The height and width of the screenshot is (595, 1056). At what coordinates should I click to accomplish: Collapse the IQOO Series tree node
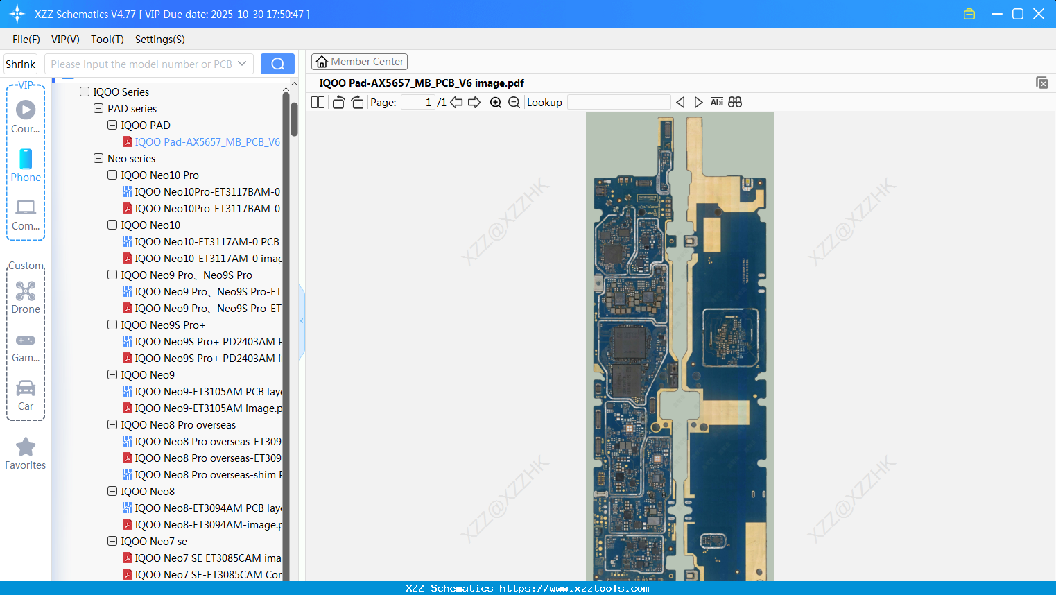coord(84,92)
